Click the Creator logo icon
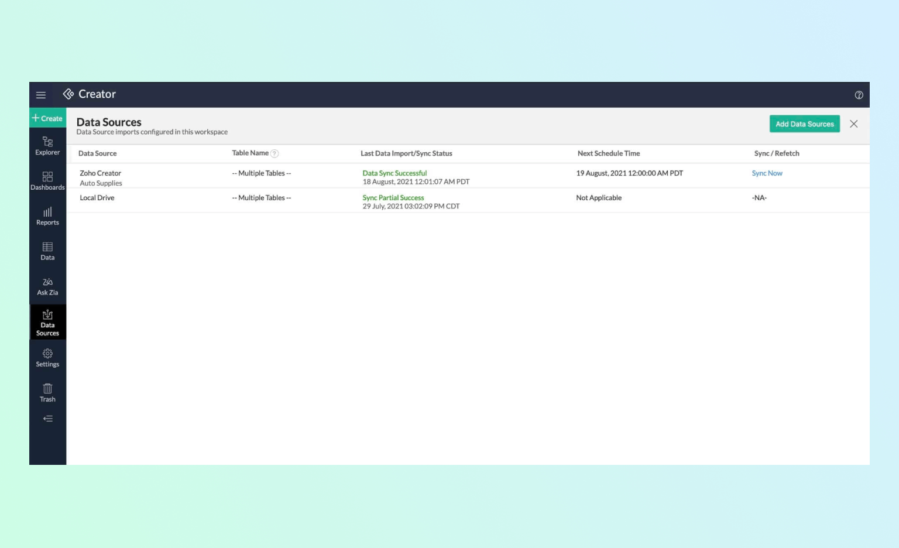Viewport: 899px width, 548px height. (x=68, y=94)
